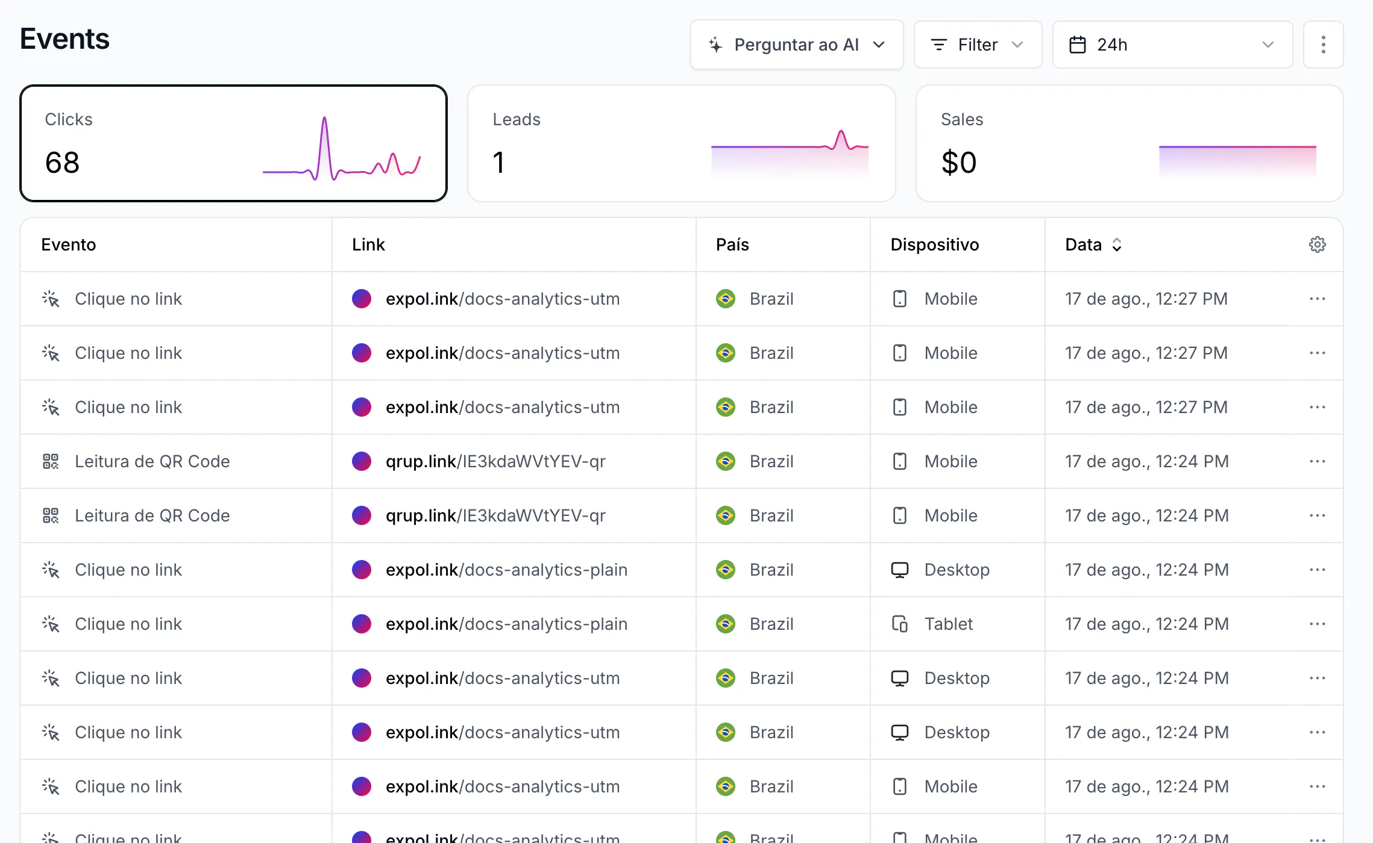1373x843 pixels.
Task: Open first qrup.link/IE3kdaWVtYEV-qr link
Action: 495,461
